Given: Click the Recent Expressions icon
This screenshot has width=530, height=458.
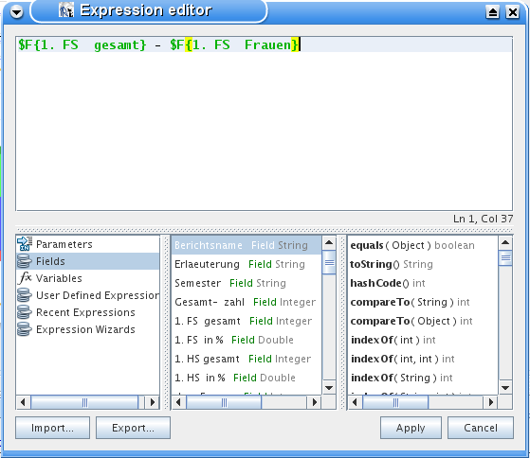Looking at the screenshot, I should point(25,312).
